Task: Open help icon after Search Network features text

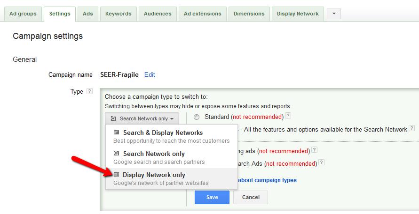Action: tap(411, 128)
